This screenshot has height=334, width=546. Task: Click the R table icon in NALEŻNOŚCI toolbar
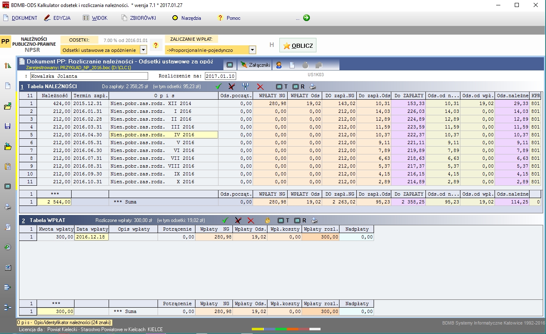(298, 86)
